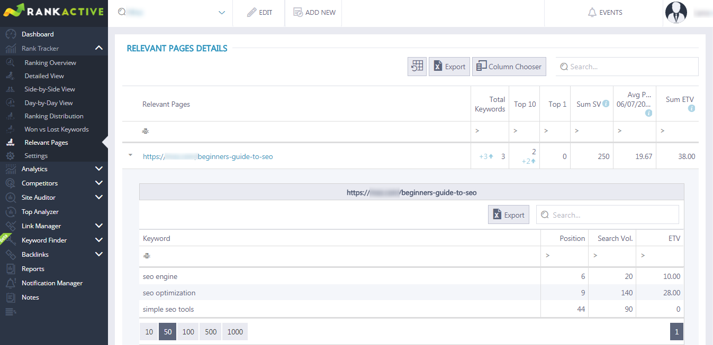Viewport: 713px width, 345px height.
Task: Open the beginners-guide-to-seo page link
Action: [208, 156]
